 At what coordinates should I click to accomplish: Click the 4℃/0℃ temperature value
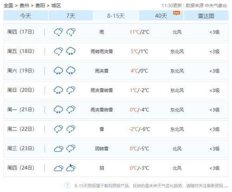point(140,71)
